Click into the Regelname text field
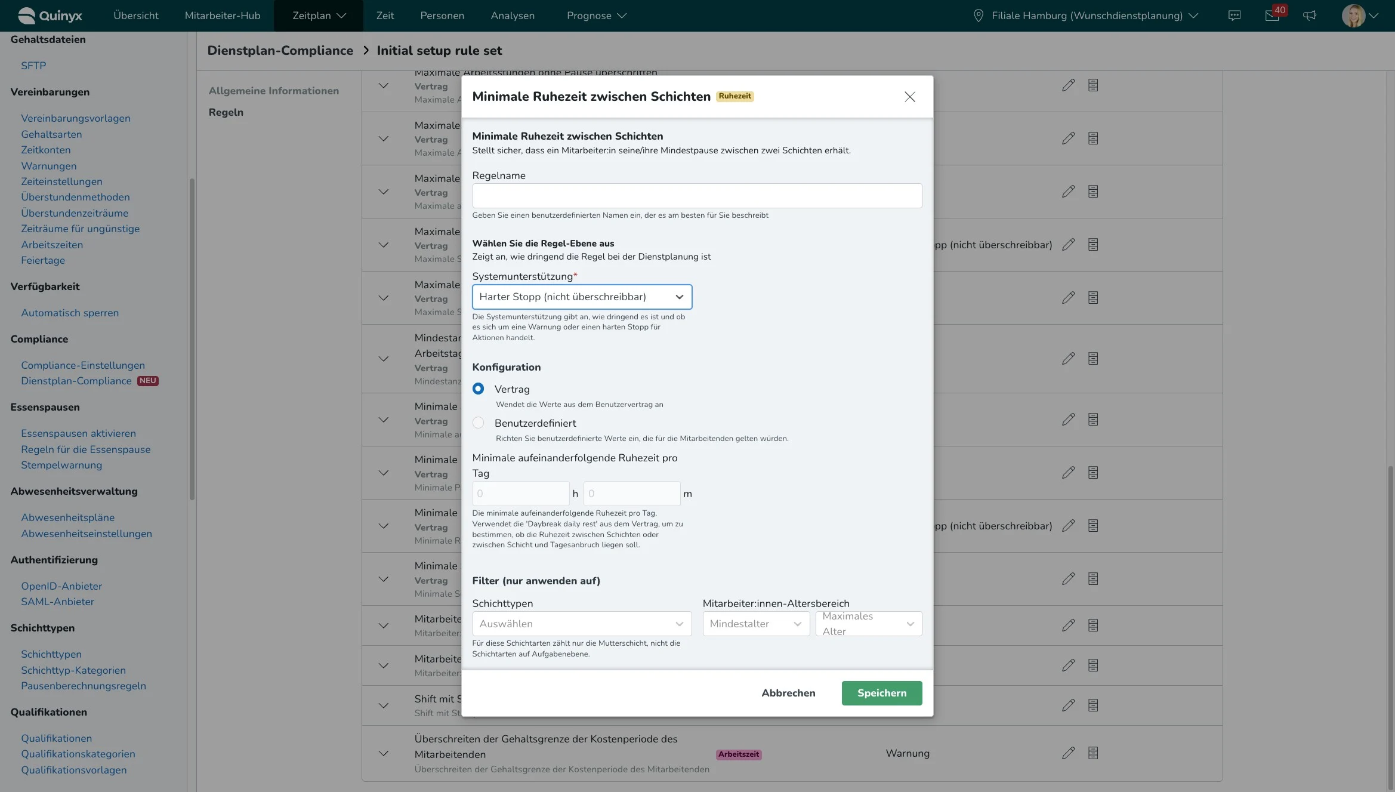This screenshot has width=1395, height=792. [x=696, y=196]
